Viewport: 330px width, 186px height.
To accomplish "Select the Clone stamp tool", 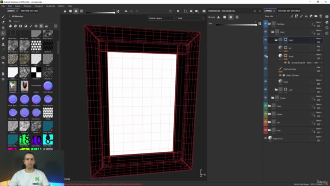I will tap(3, 44).
